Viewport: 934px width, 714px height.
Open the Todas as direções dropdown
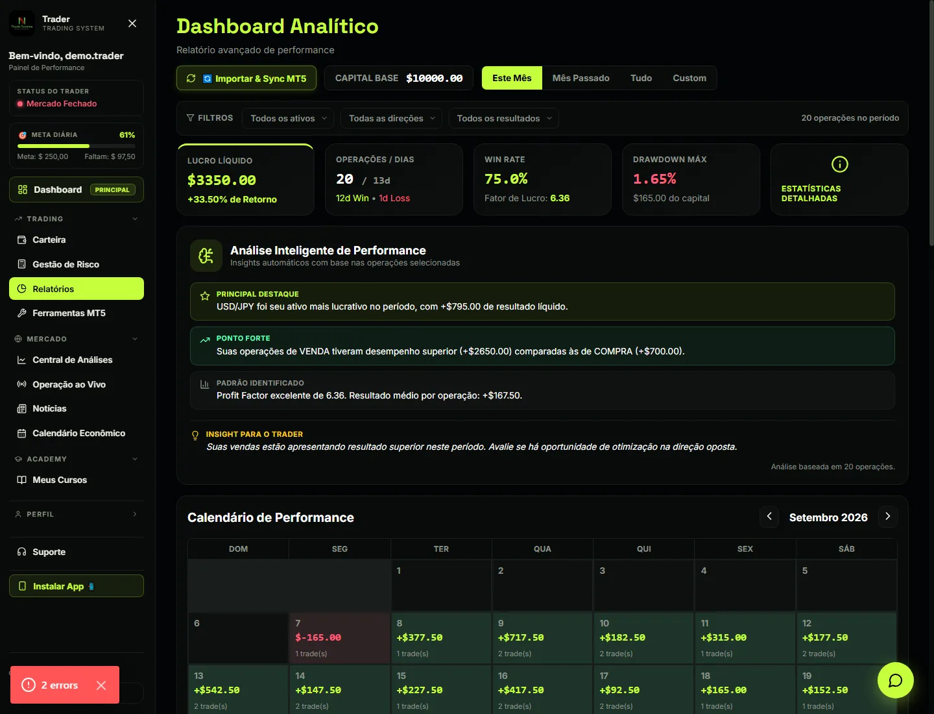click(392, 118)
